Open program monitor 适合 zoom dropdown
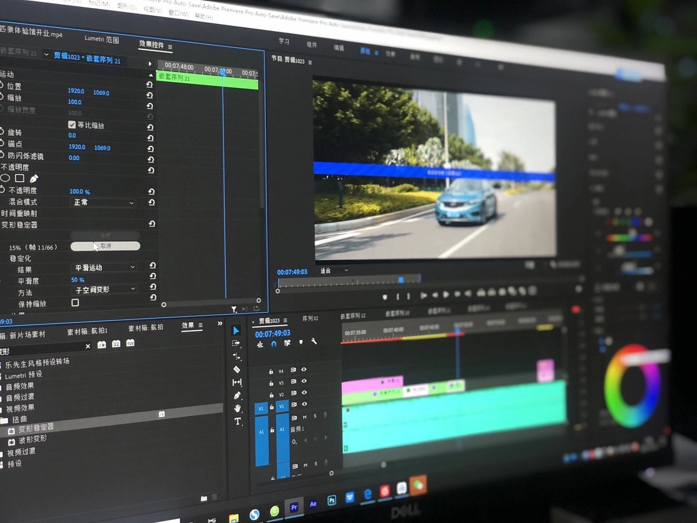697x523 pixels. [334, 271]
